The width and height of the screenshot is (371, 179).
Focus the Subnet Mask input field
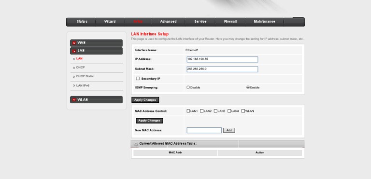[222, 69]
